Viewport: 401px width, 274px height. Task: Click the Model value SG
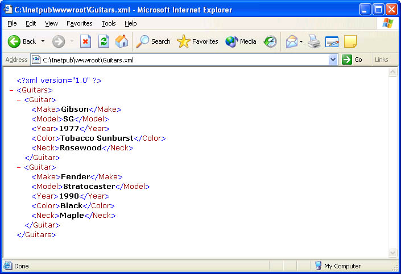pyautogui.click(x=68, y=119)
